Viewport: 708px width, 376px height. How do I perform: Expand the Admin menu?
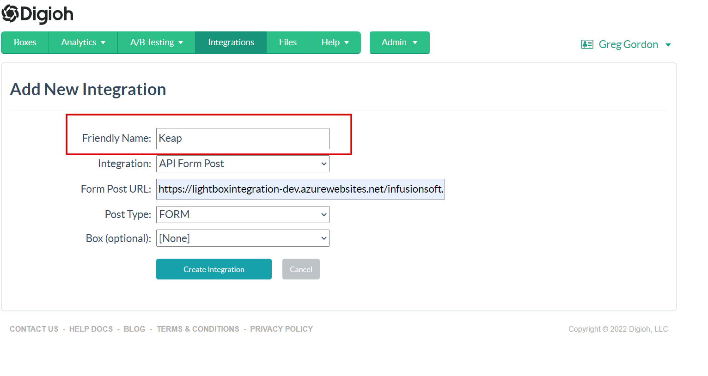(400, 42)
